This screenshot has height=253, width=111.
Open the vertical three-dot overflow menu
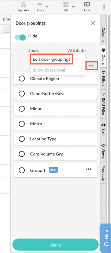tap(104, 7)
